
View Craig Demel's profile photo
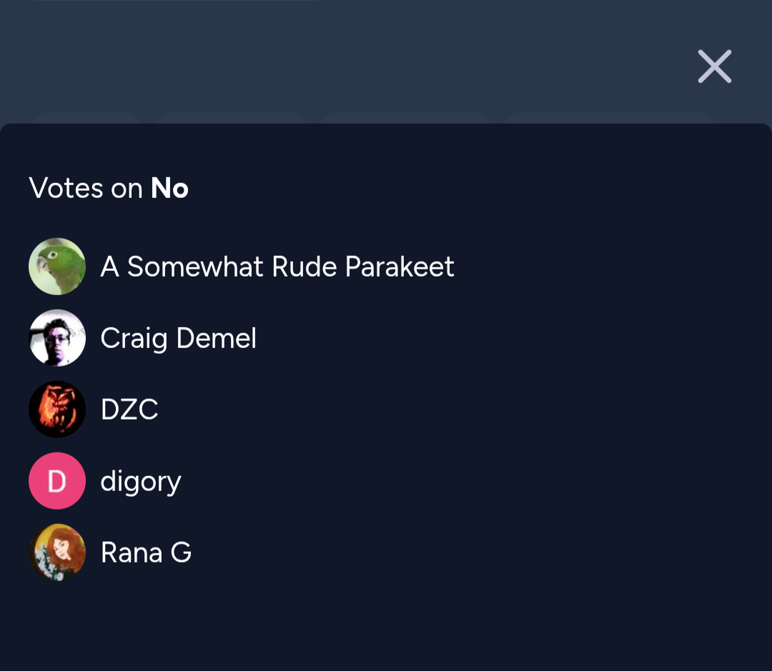57,338
